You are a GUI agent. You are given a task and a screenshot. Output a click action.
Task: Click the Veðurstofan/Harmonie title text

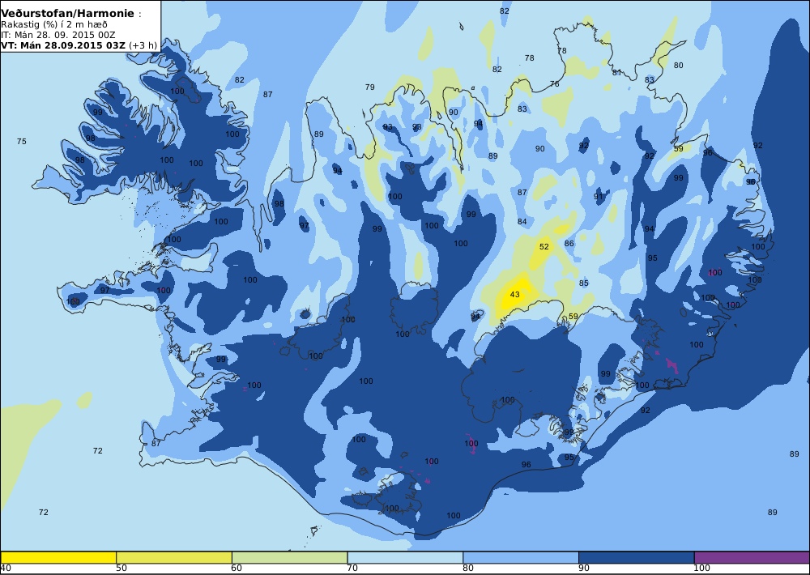68,14
